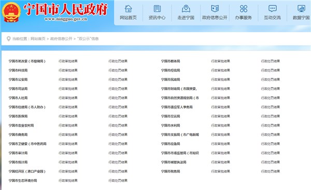Open the 走进宁国 map pin icon
Viewport: 311px width, 190px height.
[x=186, y=9]
